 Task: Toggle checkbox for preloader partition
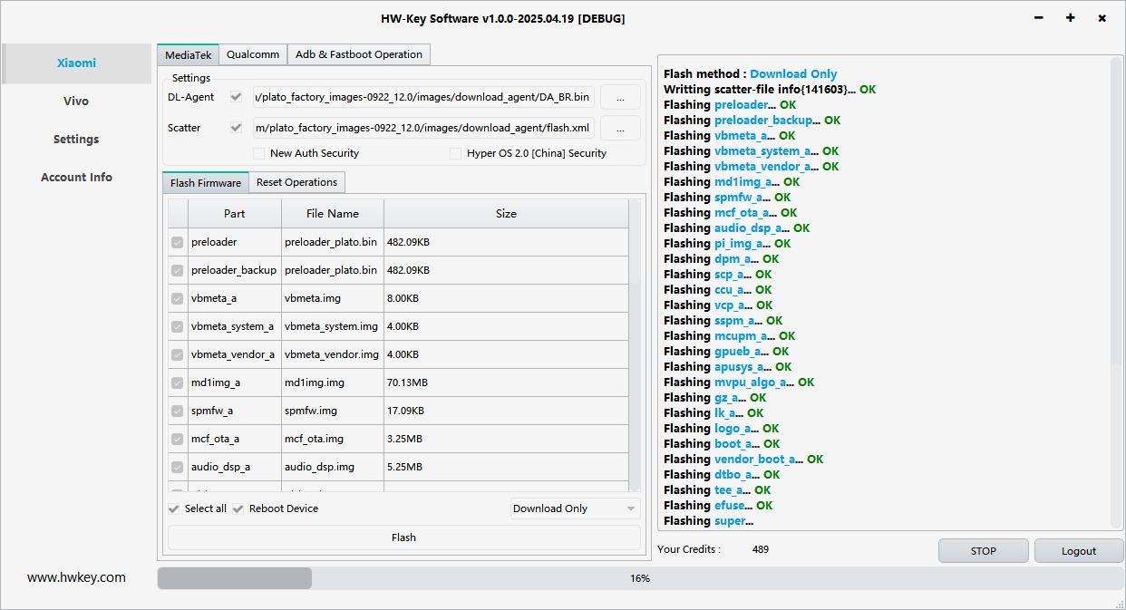point(178,242)
